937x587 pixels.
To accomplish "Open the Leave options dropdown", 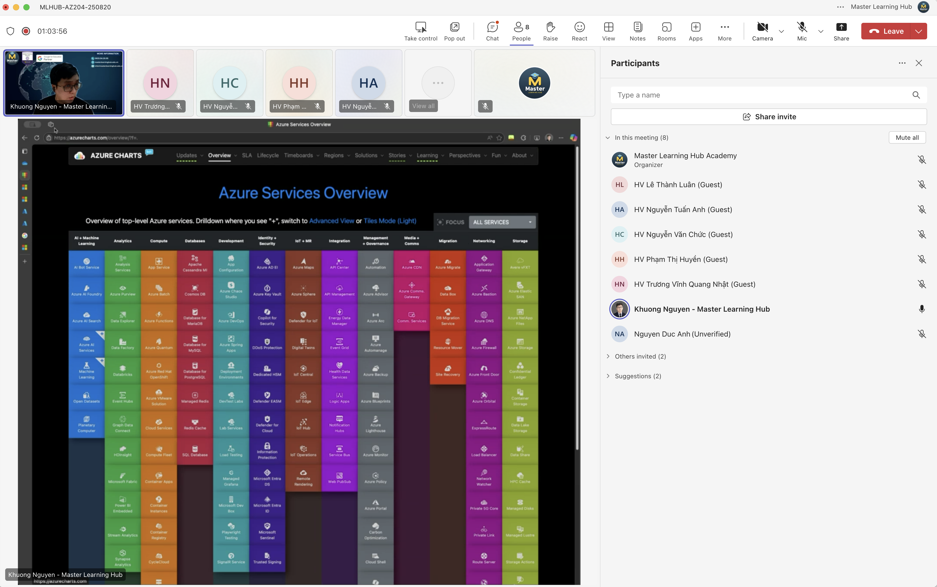I will 918,31.
